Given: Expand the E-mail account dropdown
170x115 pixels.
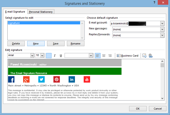Looking at the screenshot, I should tap(162, 23).
